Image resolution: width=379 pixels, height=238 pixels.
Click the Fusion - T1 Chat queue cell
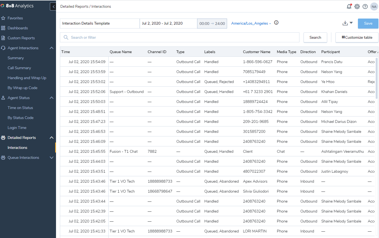[124, 151]
